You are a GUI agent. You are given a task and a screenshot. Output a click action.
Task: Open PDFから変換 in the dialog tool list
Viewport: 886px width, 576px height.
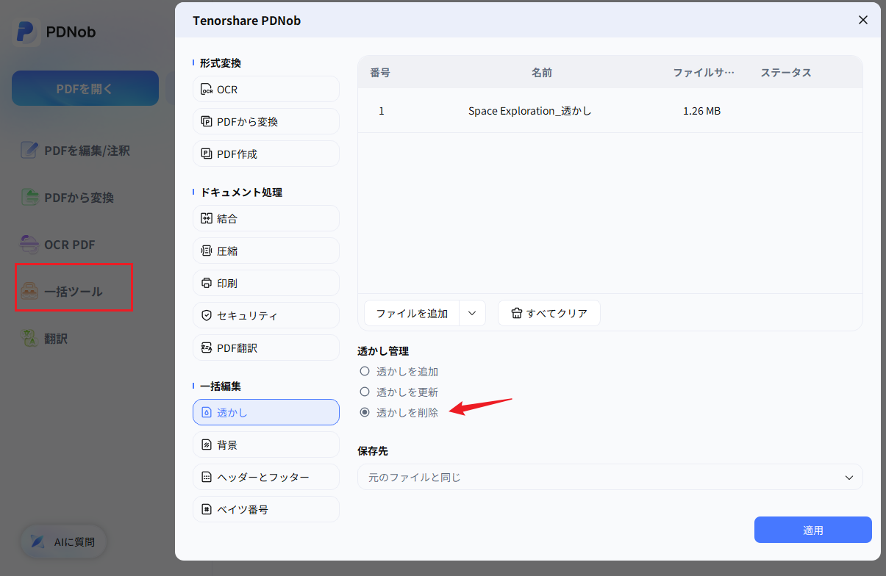[x=266, y=121]
